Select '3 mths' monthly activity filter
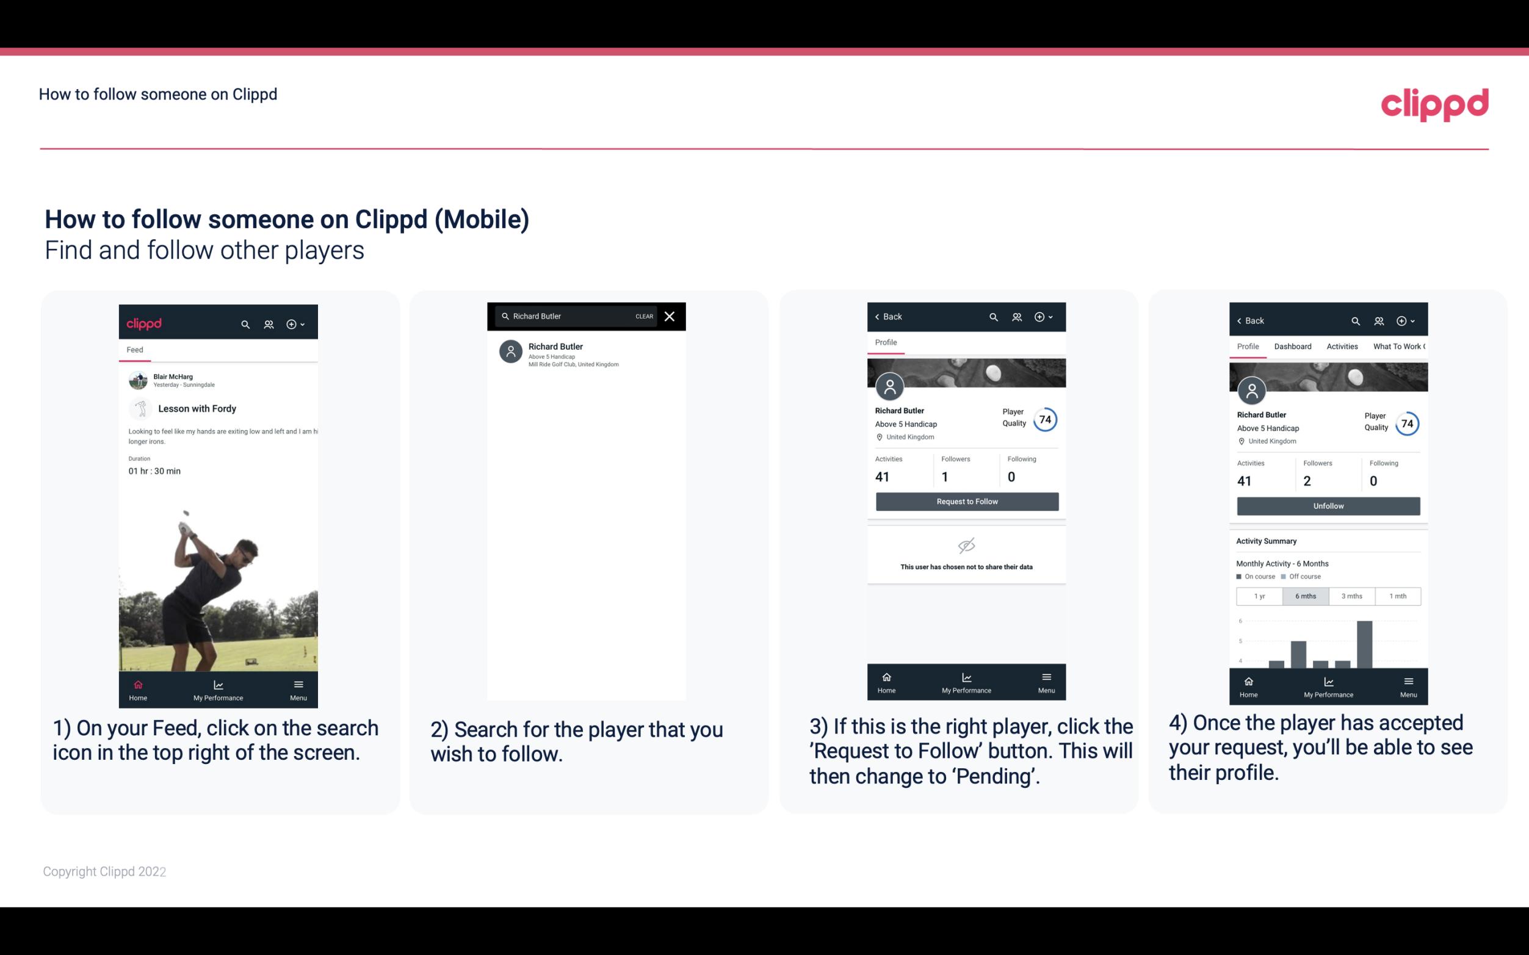The width and height of the screenshot is (1529, 955). tap(1352, 595)
